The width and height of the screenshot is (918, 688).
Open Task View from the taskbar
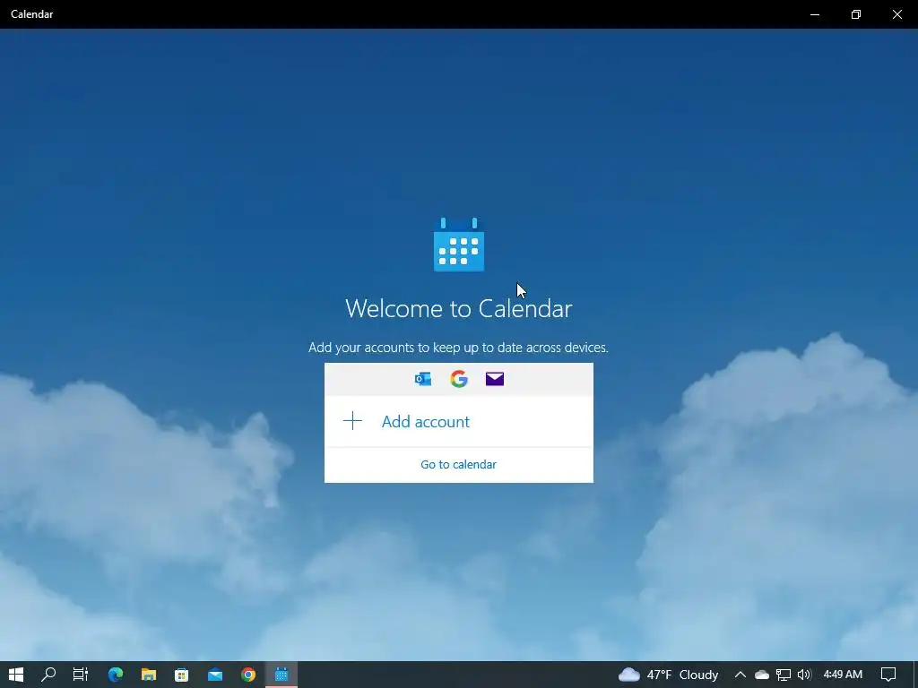[80, 675]
